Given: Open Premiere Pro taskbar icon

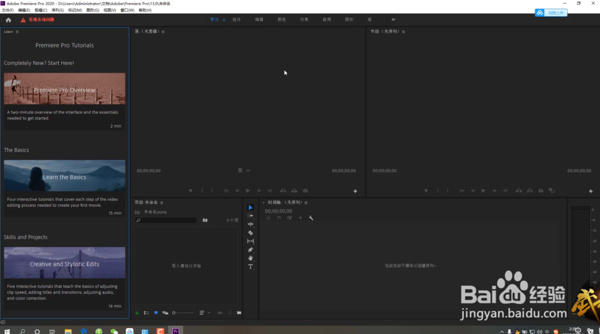Looking at the screenshot, I should (176, 331).
